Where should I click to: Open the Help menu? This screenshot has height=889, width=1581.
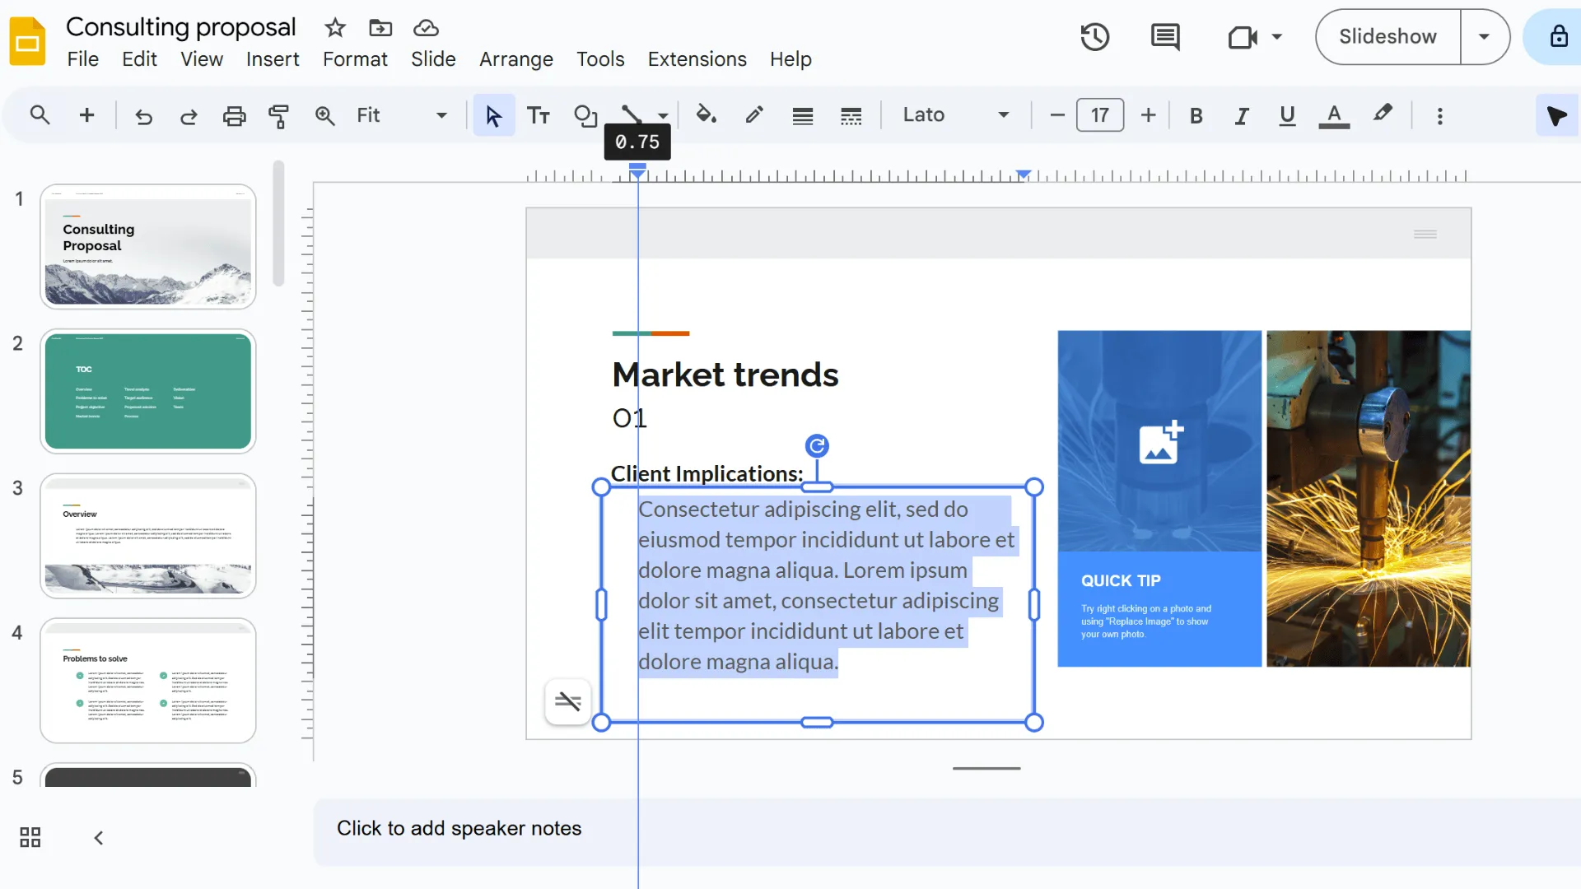(x=790, y=59)
